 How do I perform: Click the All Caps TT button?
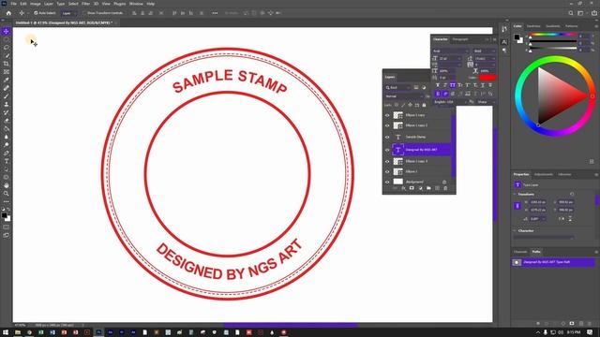tap(453, 85)
